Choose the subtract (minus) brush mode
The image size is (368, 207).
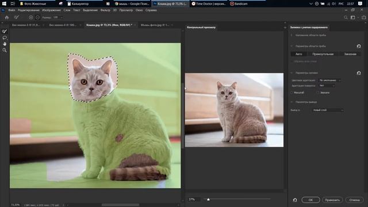click(x=37, y=17)
